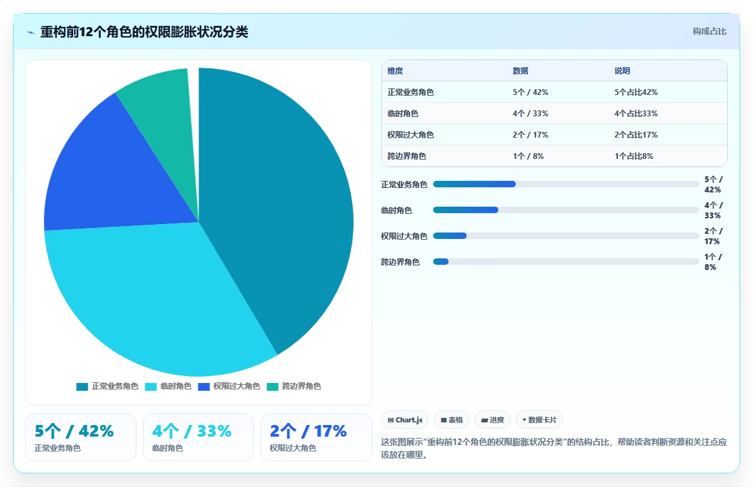The image size is (753, 487).
Task: Click the 2个 / 17% data card
Action: click(x=317, y=437)
